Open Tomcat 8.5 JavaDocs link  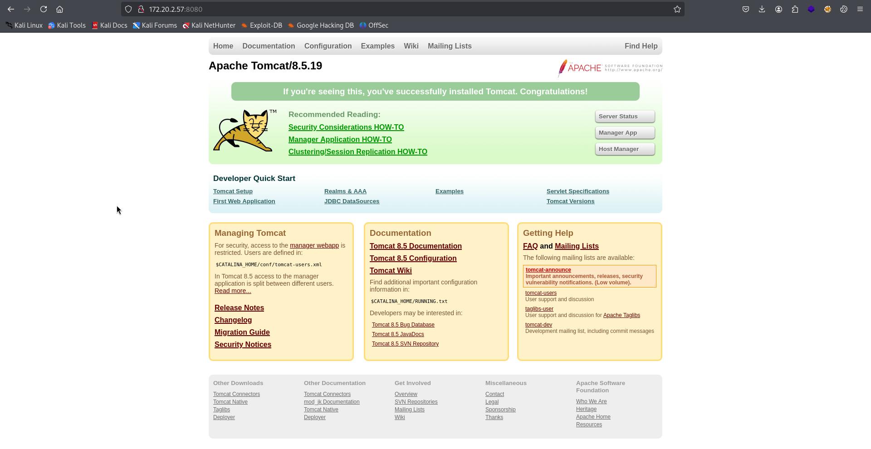(x=398, y=334)
